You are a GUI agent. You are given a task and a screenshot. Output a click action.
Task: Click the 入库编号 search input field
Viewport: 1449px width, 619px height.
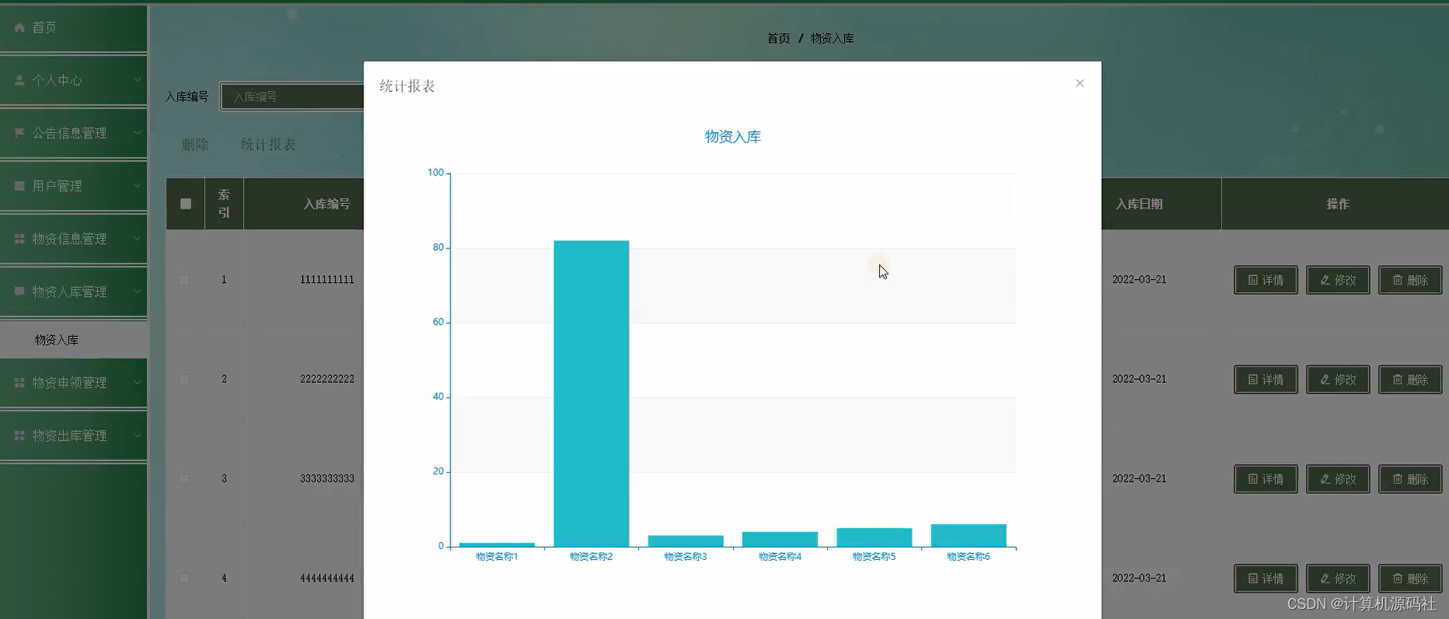pyautogui.click(x=293, y=96)
